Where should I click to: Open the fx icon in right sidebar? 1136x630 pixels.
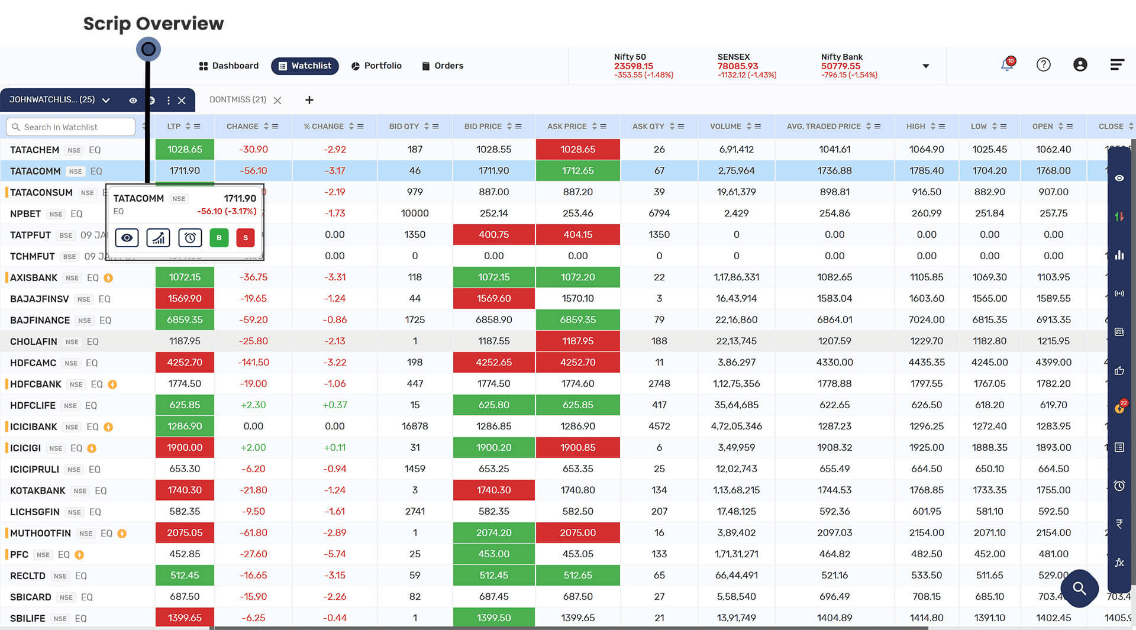tap(1119, 563)
